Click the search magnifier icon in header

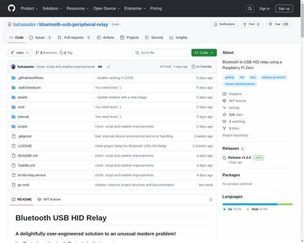click(250, 8)
